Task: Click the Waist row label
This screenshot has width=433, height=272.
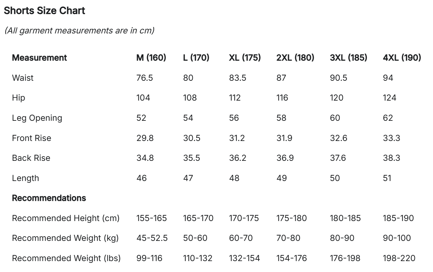Action: 23,78
